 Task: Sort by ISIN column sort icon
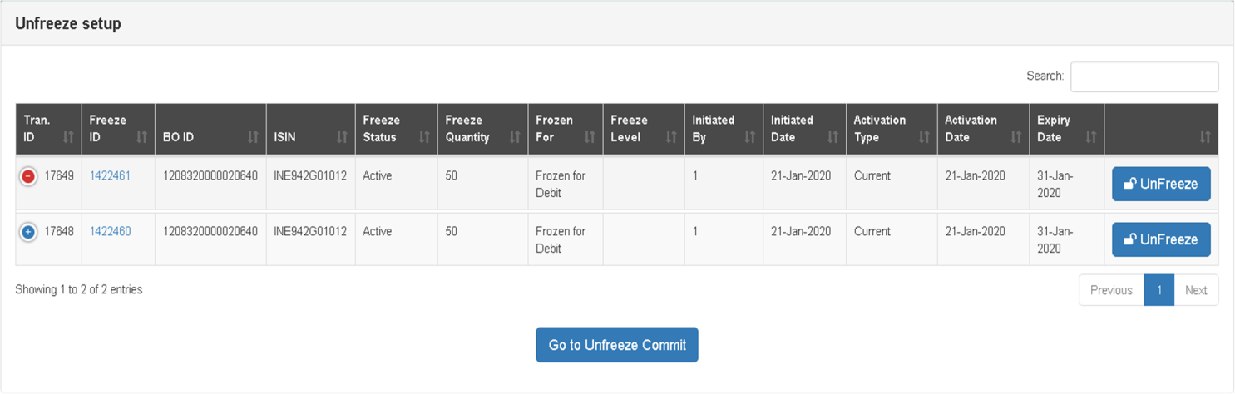342,137
